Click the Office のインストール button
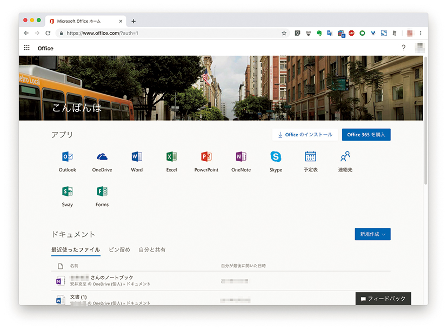447x330 pixels. 305,135
